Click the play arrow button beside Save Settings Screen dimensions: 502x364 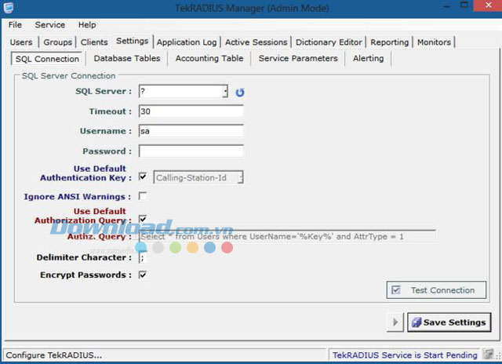coord(395,322)
